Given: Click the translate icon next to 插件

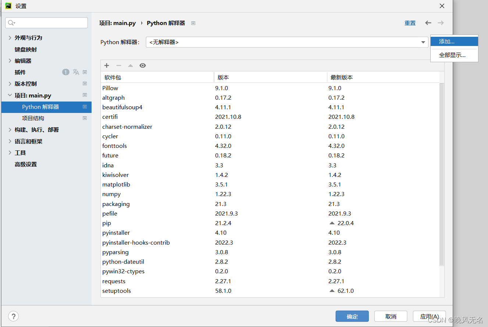Looking at the screenshot, I should 76,72.
